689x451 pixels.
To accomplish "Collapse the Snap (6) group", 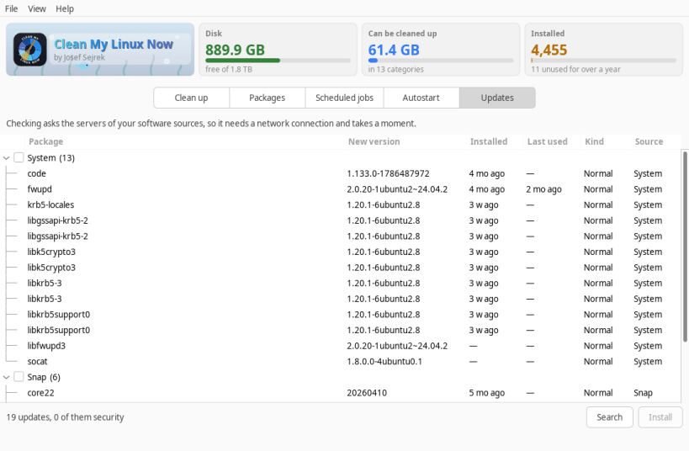I will (6, 377).
